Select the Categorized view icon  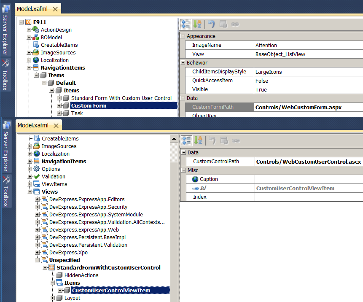(x=186, y=24)
